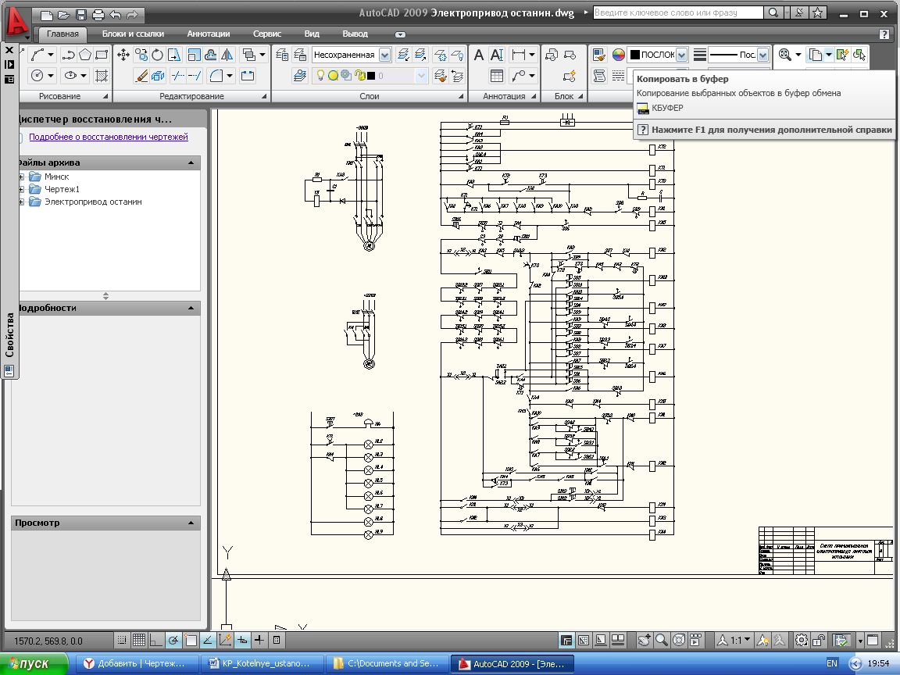Toggle Dynamic Input in status bar
Viewport: 900px width, 675px height.
pos(242,640)
